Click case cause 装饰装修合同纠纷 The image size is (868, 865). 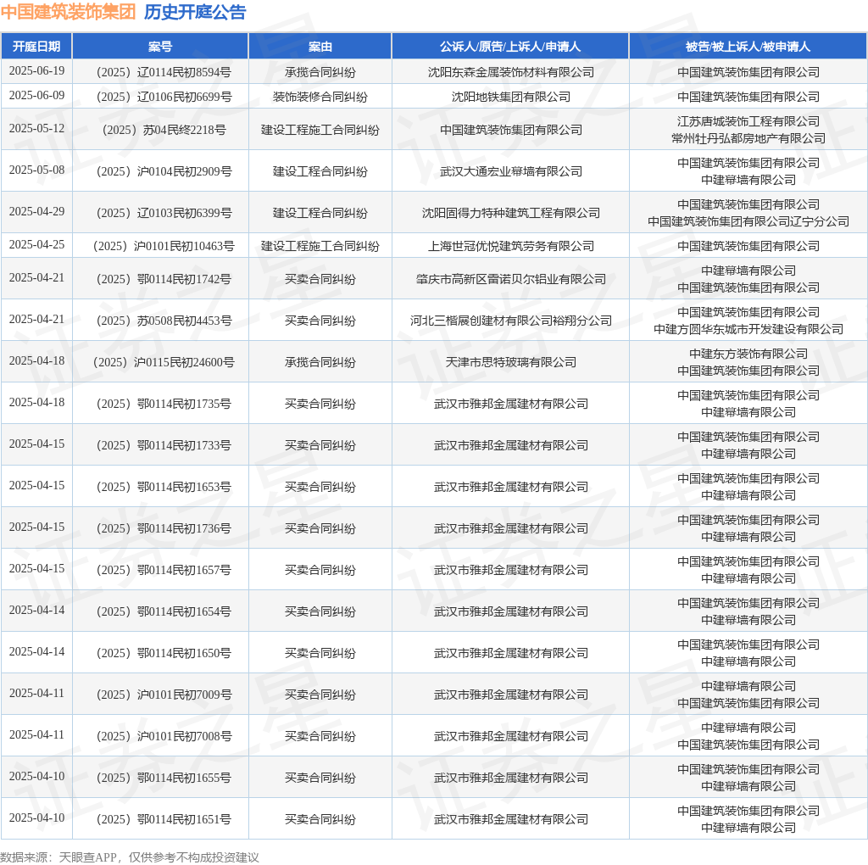[x=320, y=97]
